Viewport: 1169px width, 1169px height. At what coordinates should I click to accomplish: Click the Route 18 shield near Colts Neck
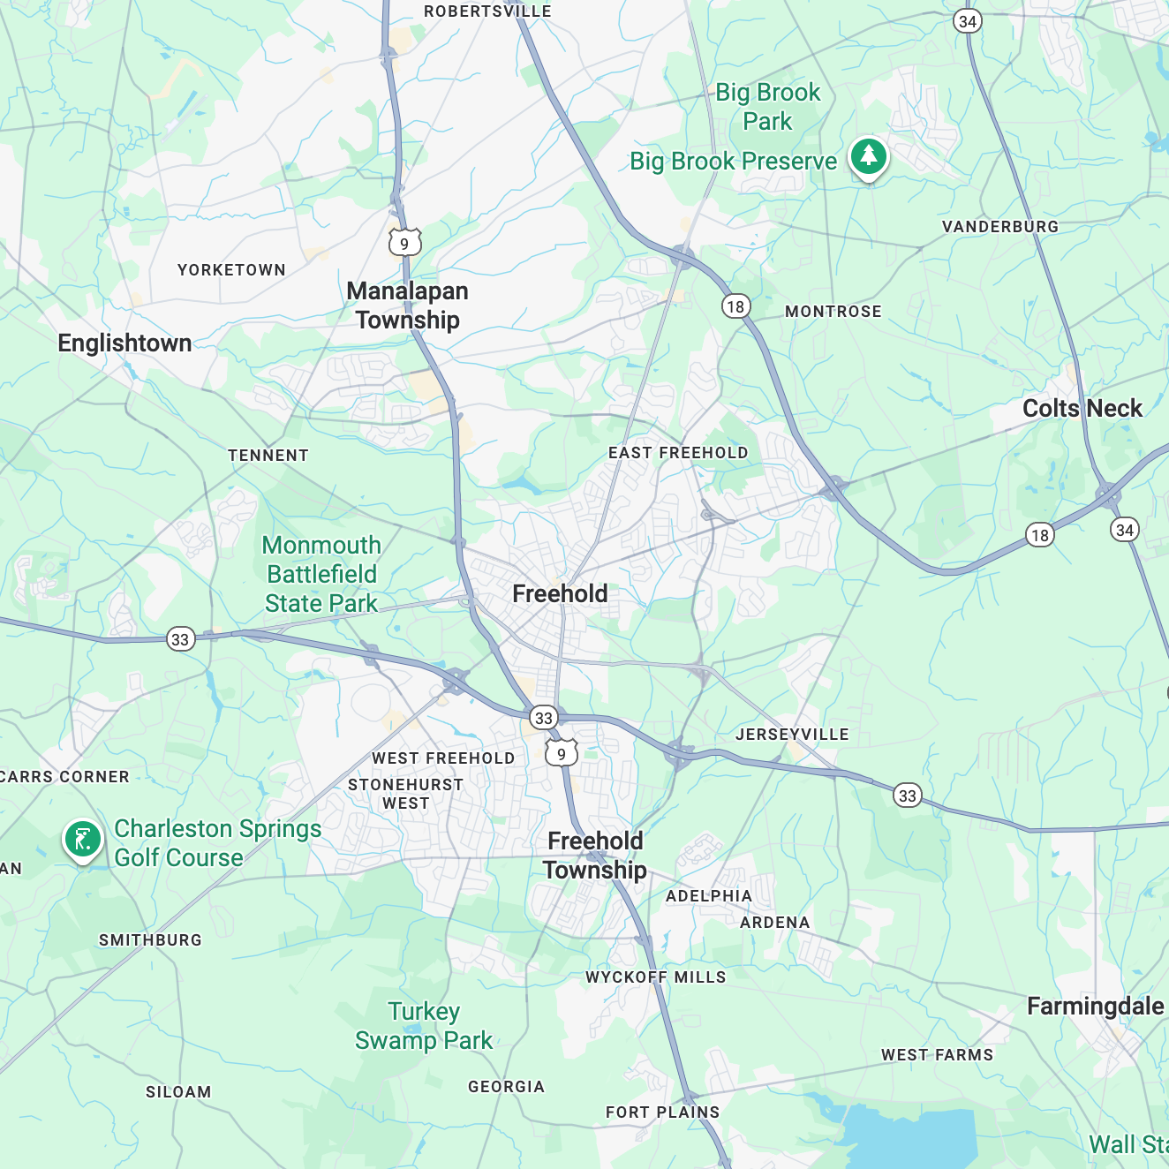(x=1040, y=534)
